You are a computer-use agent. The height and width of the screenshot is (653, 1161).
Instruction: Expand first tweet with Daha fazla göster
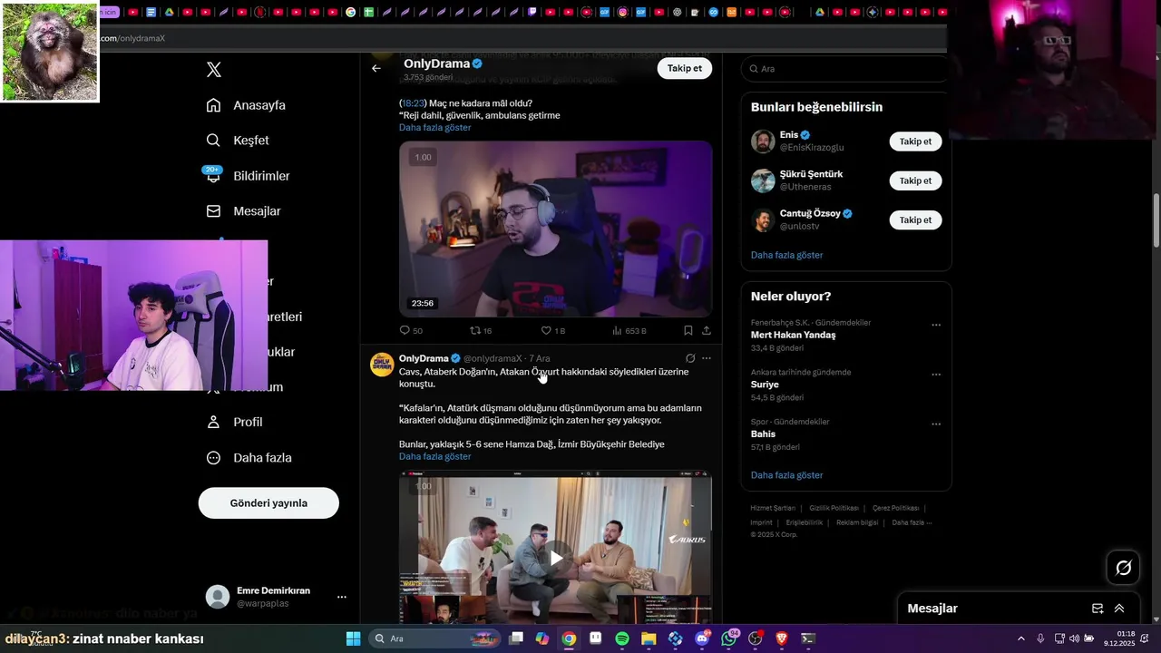(434, 128)
